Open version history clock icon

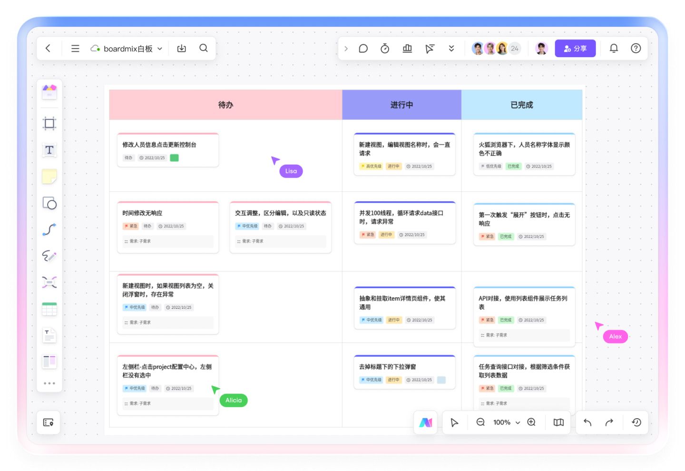point(636,422)
